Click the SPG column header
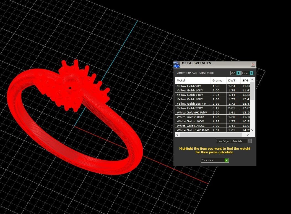The image size is (291, 214). [245, 80]
